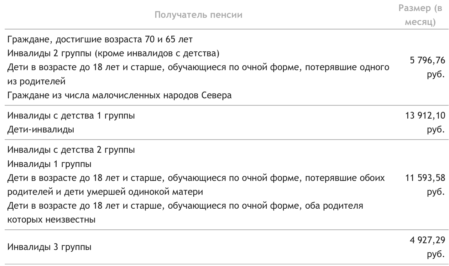Click the "Дети-инвалиды" line
449x266 pixels.
(41, 130)
